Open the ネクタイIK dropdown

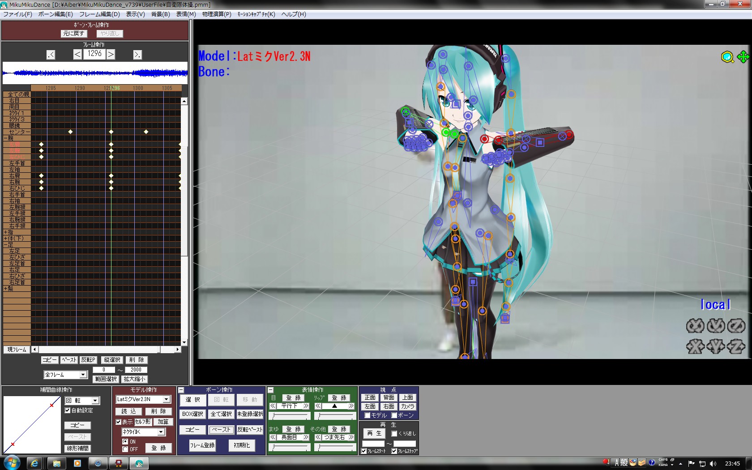tap(161, 432)
